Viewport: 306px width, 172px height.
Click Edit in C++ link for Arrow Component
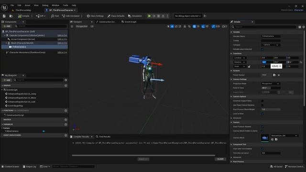point(62,39)
